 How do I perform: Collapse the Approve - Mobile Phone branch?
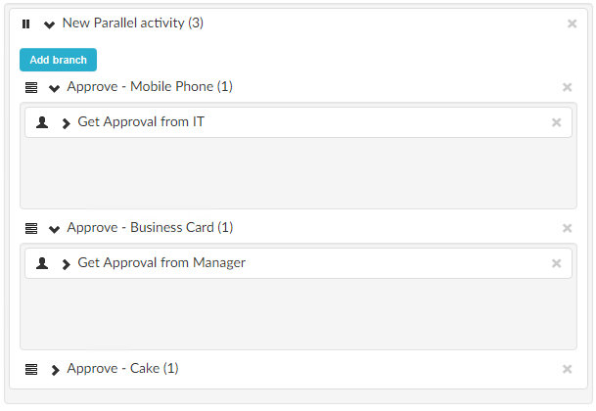[x=54, y=88]
